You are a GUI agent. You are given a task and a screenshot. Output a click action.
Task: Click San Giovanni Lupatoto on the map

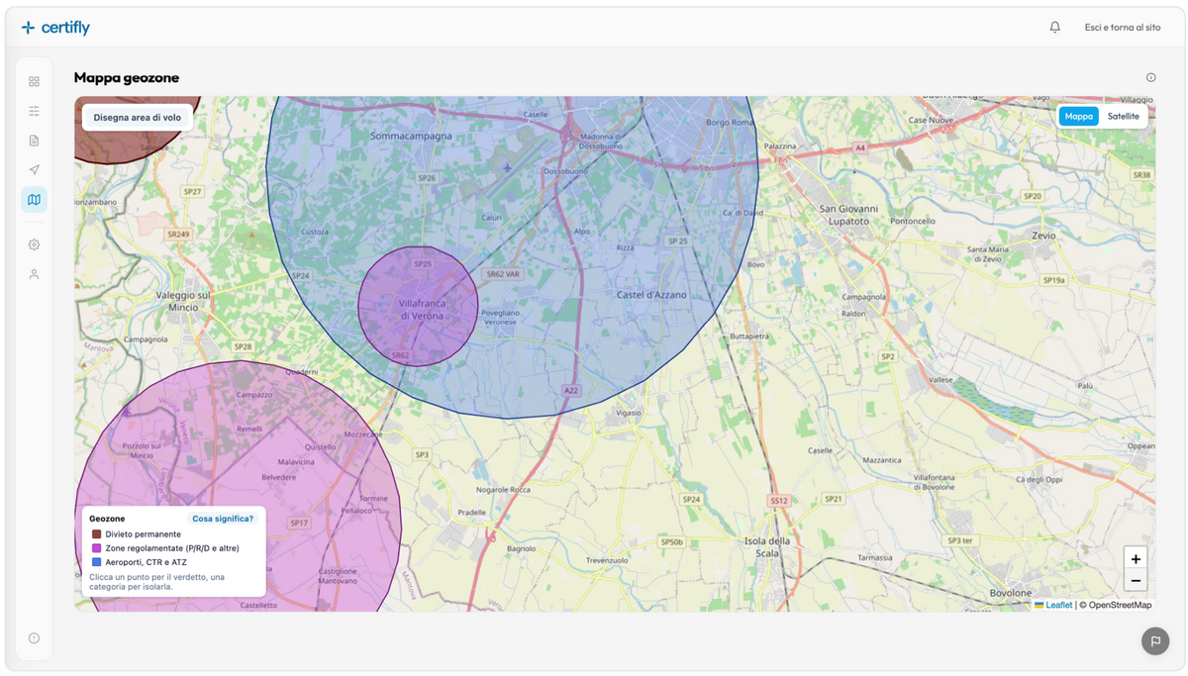[x=848, y=215]
